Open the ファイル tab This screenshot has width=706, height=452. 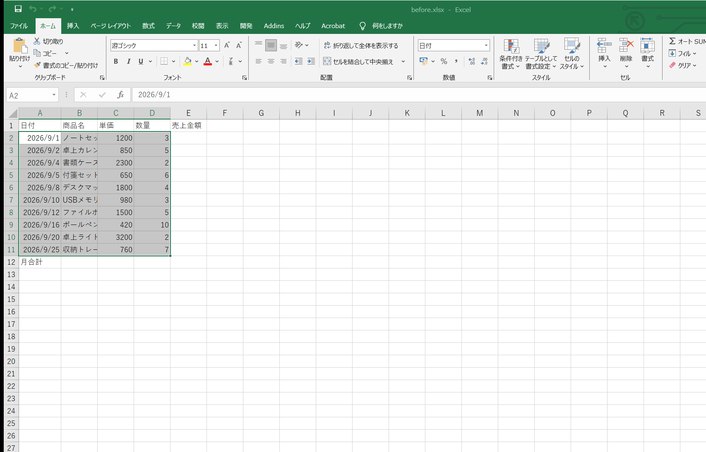point(19,26)
